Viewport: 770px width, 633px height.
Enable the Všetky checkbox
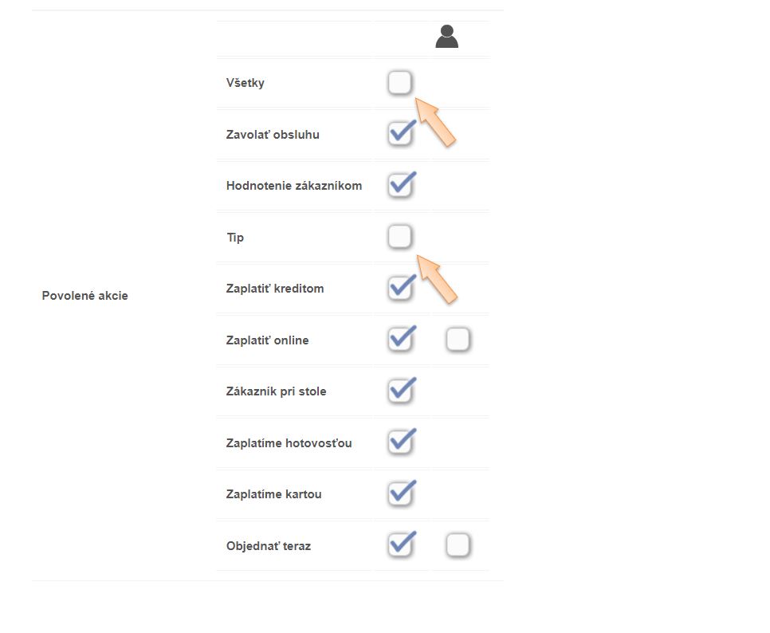tap(400, 82)
